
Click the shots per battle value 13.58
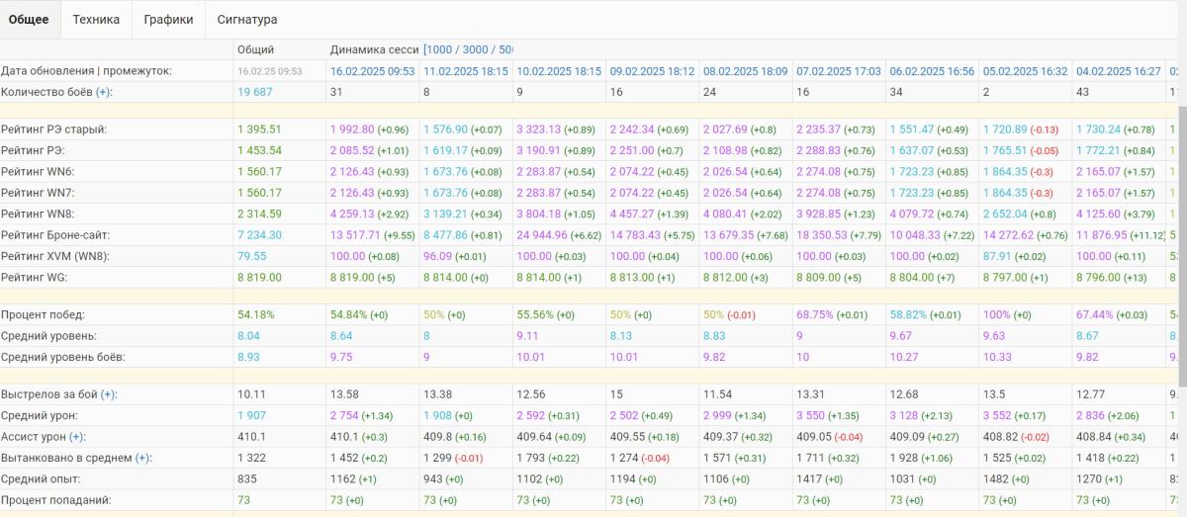click(x=345, y=394)
